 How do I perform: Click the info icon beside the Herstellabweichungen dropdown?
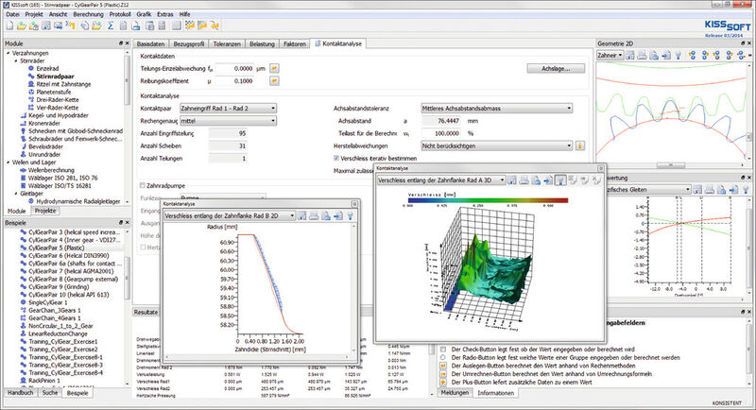click(581, 146)
